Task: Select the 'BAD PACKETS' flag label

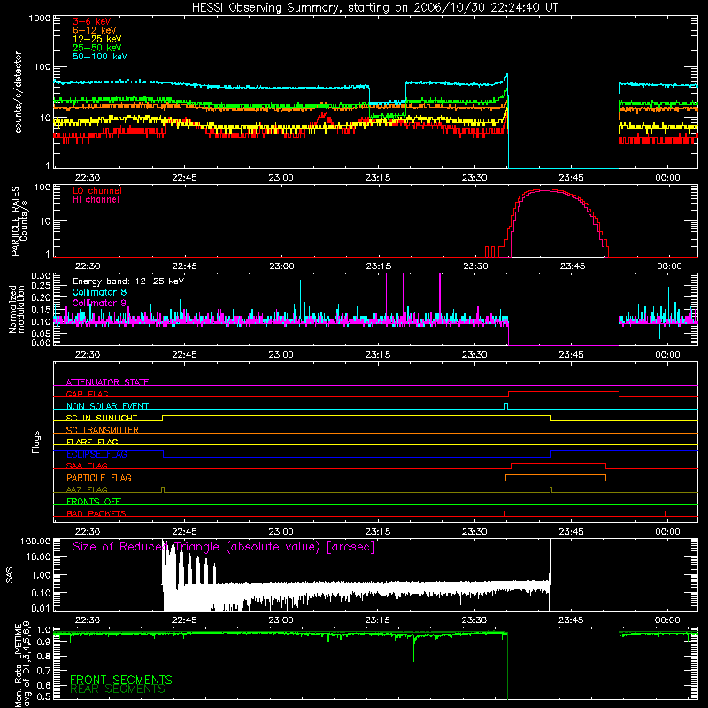Action: point(96,513)
